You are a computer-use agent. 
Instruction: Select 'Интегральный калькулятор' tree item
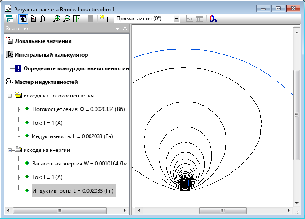51,55
